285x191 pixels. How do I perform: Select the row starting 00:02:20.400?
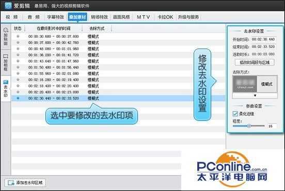pyautogui.click(x=118, y=92)
